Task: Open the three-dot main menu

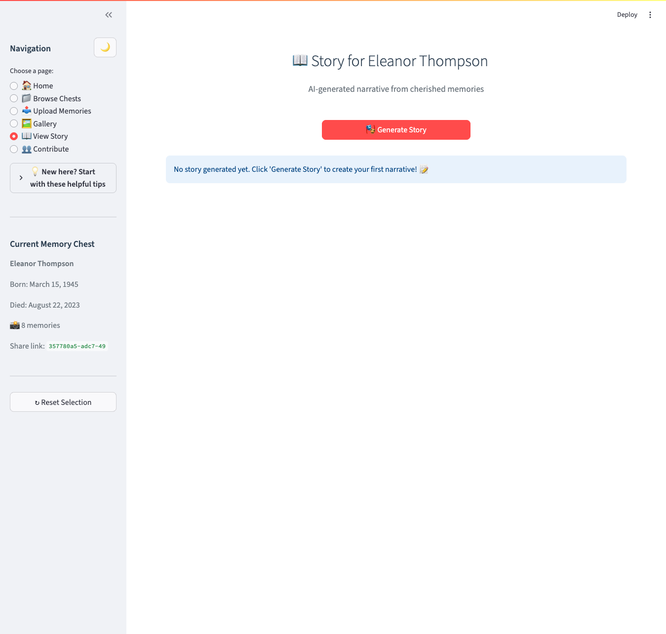Action: 650,15
